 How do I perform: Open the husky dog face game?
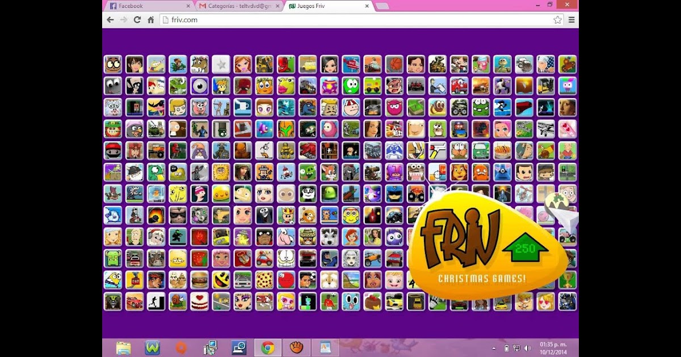(330, 236)
